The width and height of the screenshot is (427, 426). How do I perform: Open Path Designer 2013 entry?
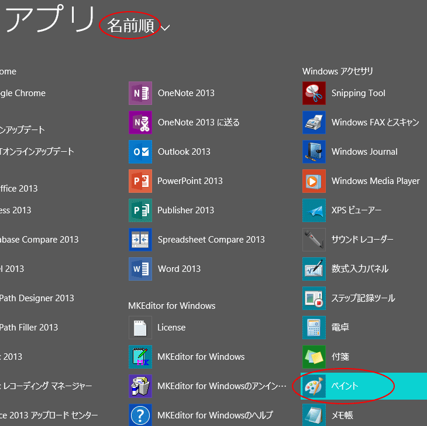[37, 298]
